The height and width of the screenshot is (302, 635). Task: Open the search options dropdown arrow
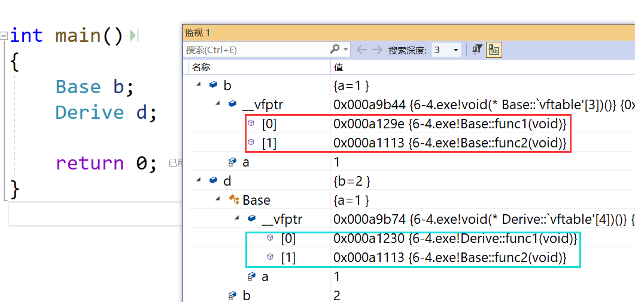point(346,50)
